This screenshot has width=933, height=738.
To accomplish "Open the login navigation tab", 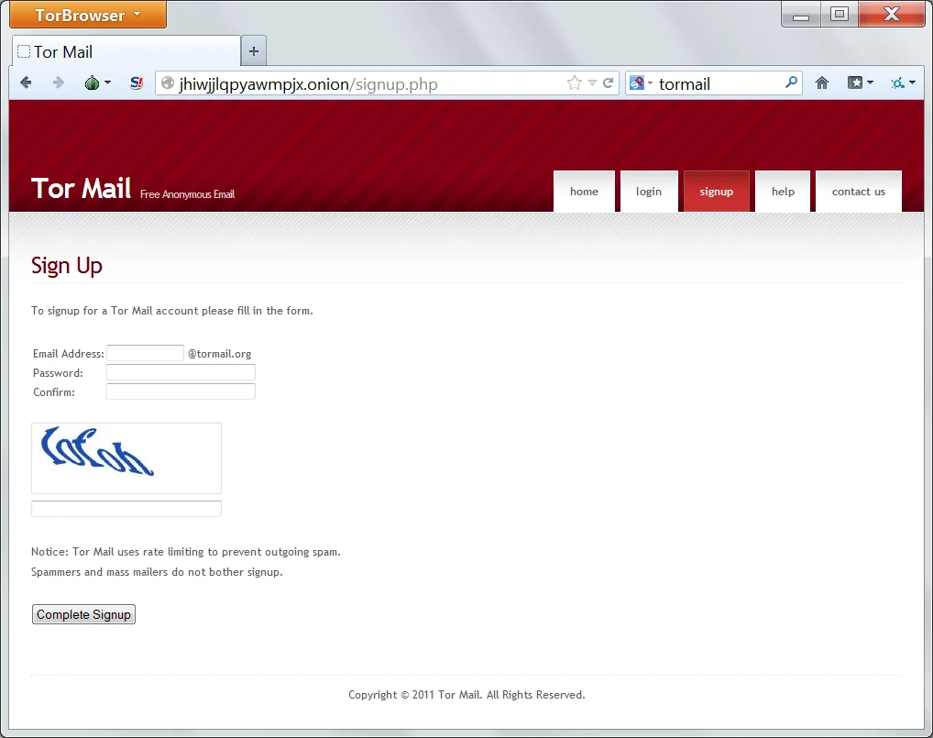I will [x=649, y=192].
